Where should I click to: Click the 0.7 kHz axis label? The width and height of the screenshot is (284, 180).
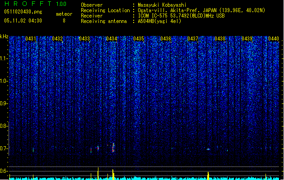[4, 148]
